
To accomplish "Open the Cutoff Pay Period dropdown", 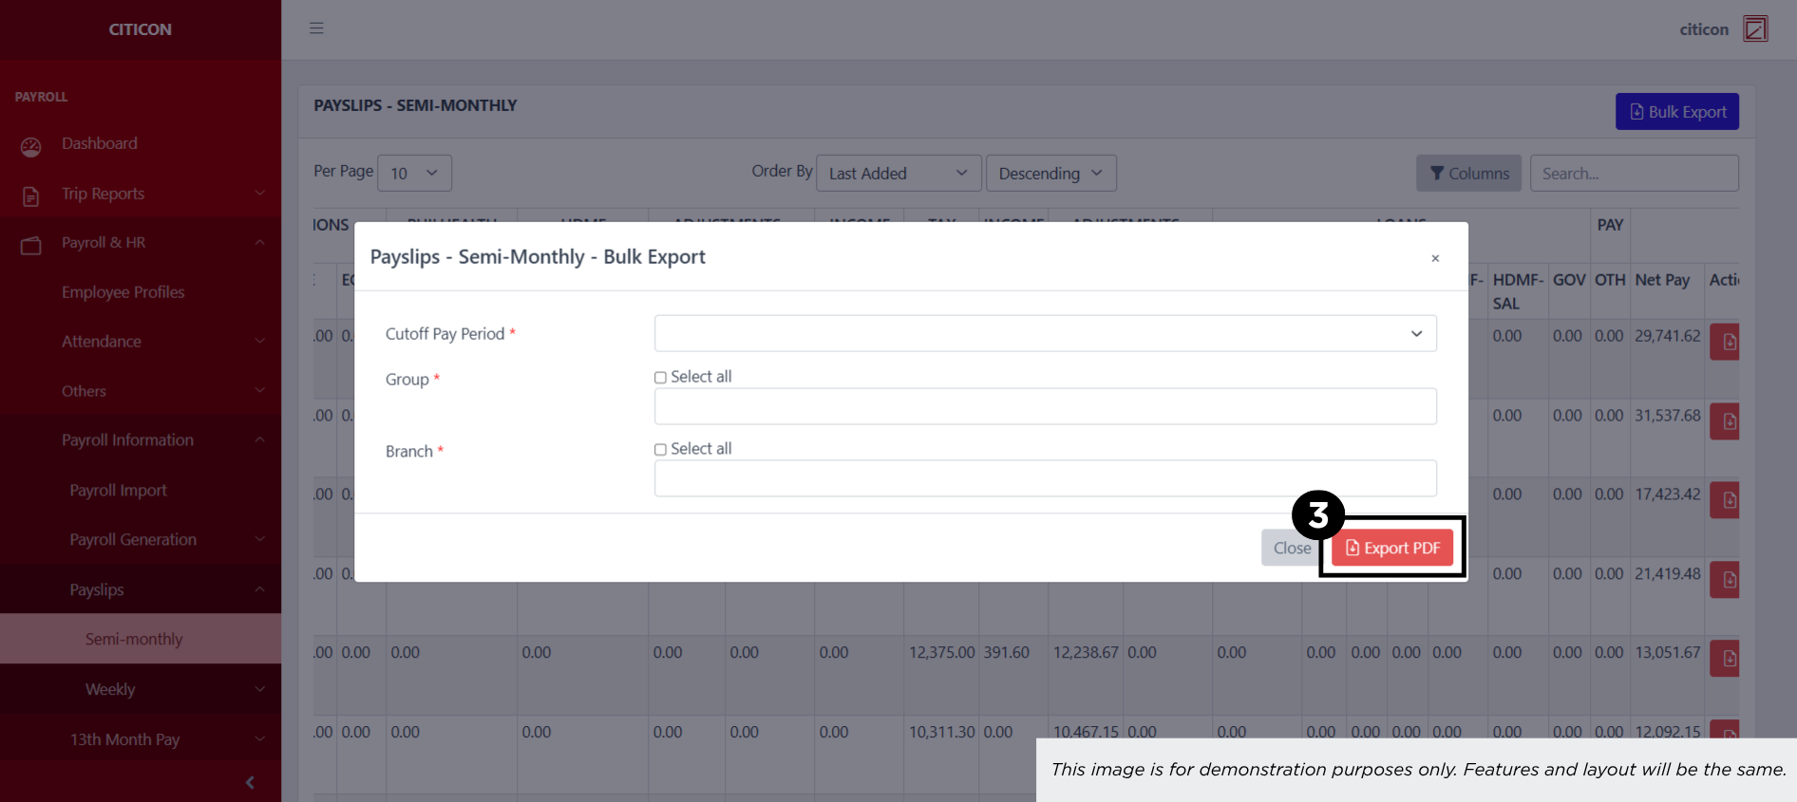I will point(1045,333).
